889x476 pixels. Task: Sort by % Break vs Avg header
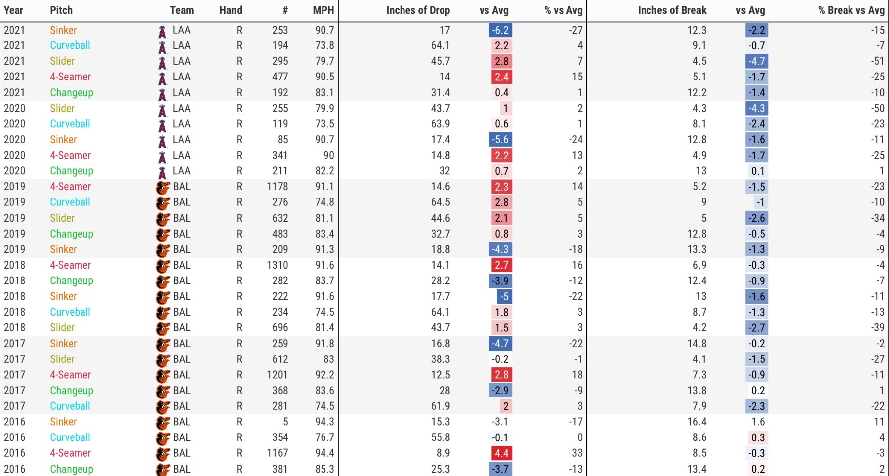click(x=851, y=10)
